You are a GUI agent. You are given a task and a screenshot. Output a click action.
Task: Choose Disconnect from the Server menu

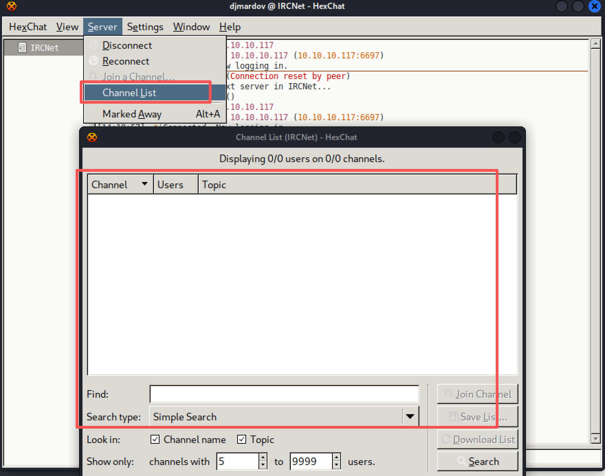(x=155, y=45)
